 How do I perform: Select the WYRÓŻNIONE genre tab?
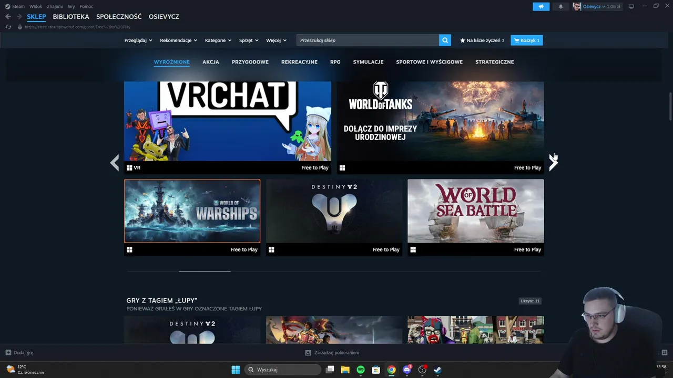point(172,62)
